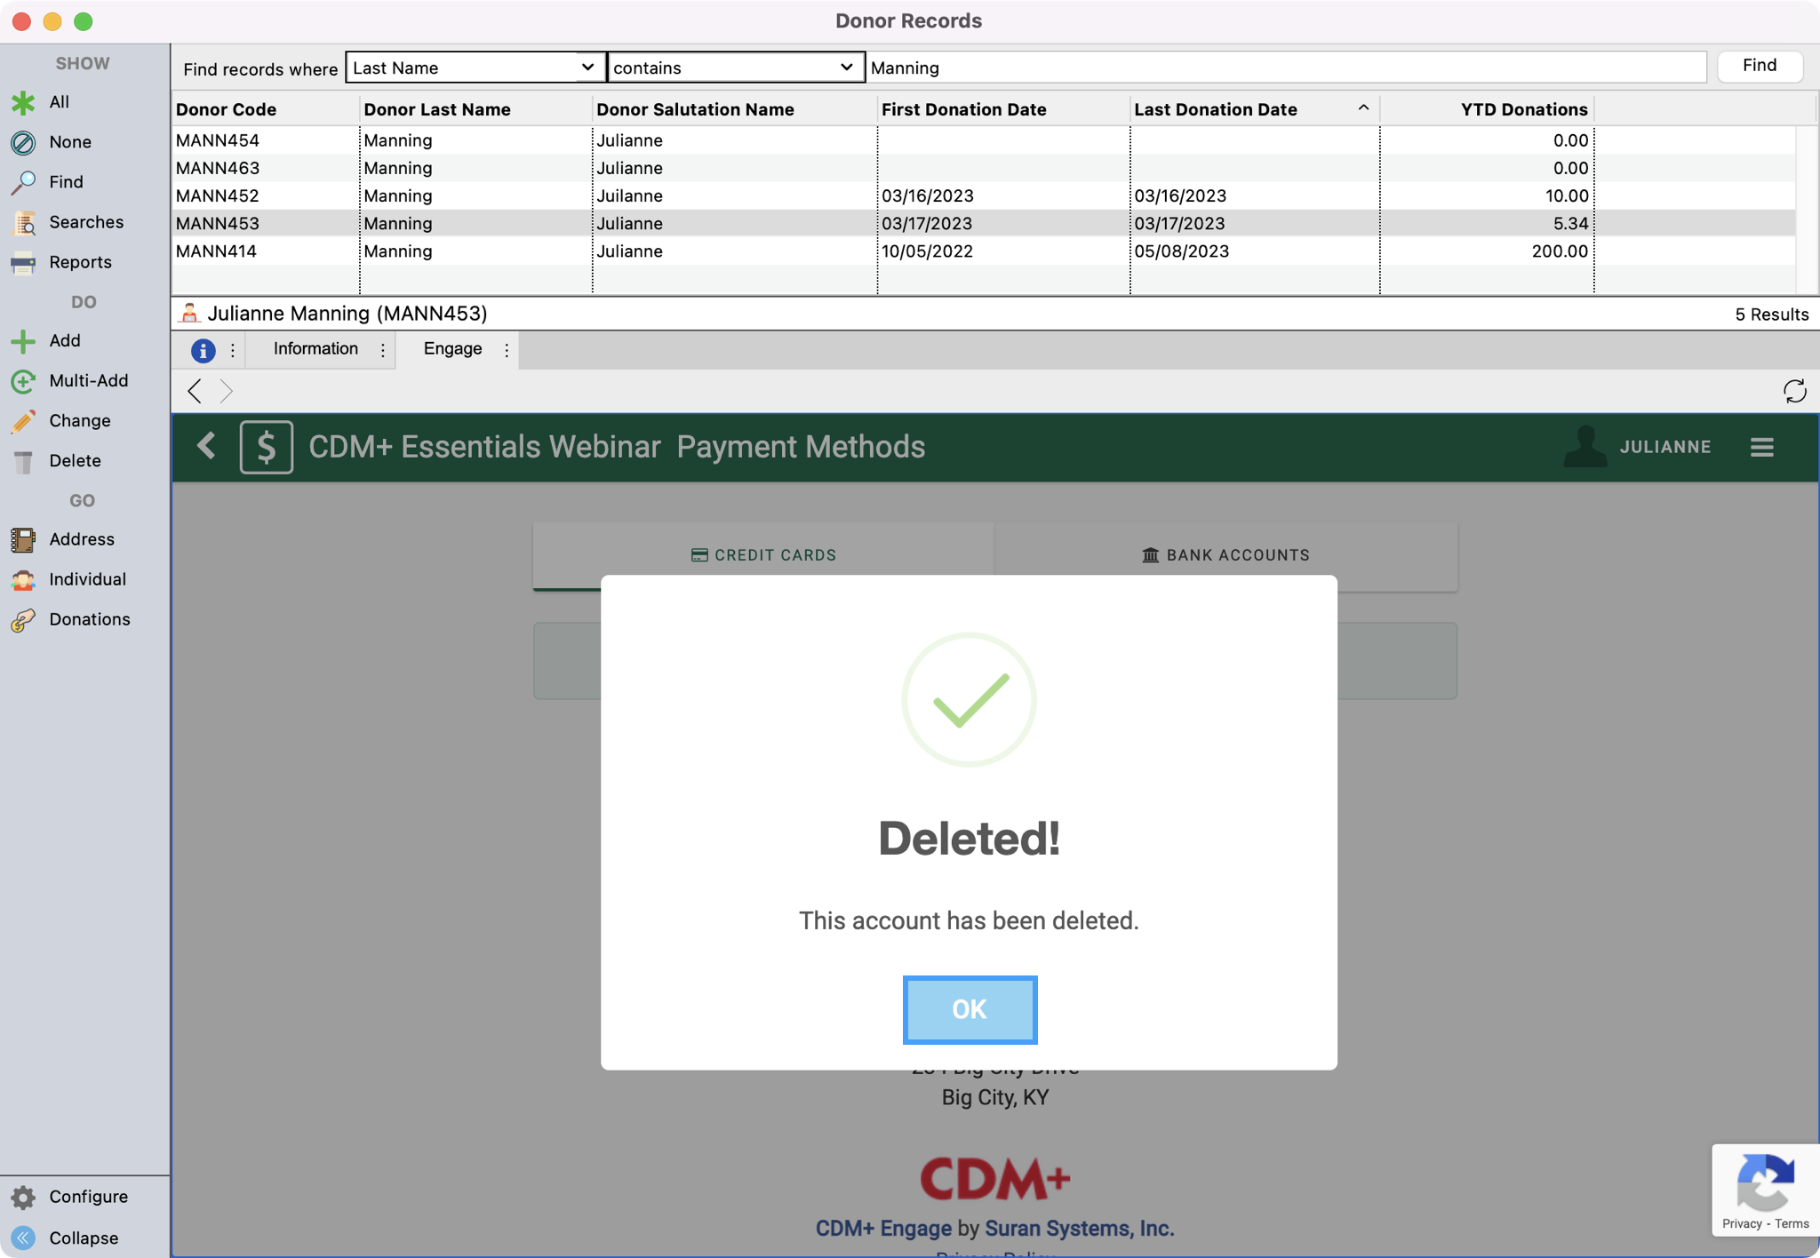Open Engage tab options menu dots
Image resolution: width=1820 pixels, height=1258 pixels.
pos(507,350)
